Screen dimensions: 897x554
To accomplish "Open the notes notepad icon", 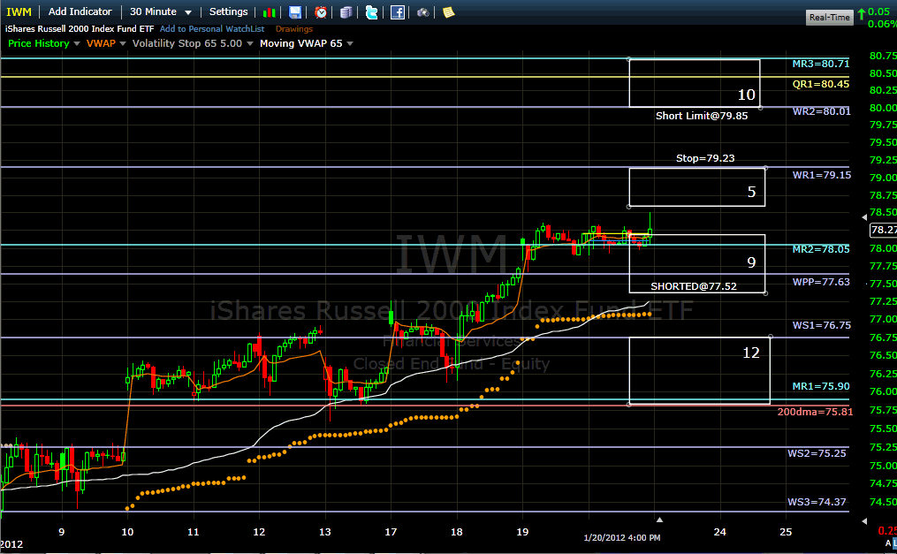I will pyautogui.click(x=446, y=12).
